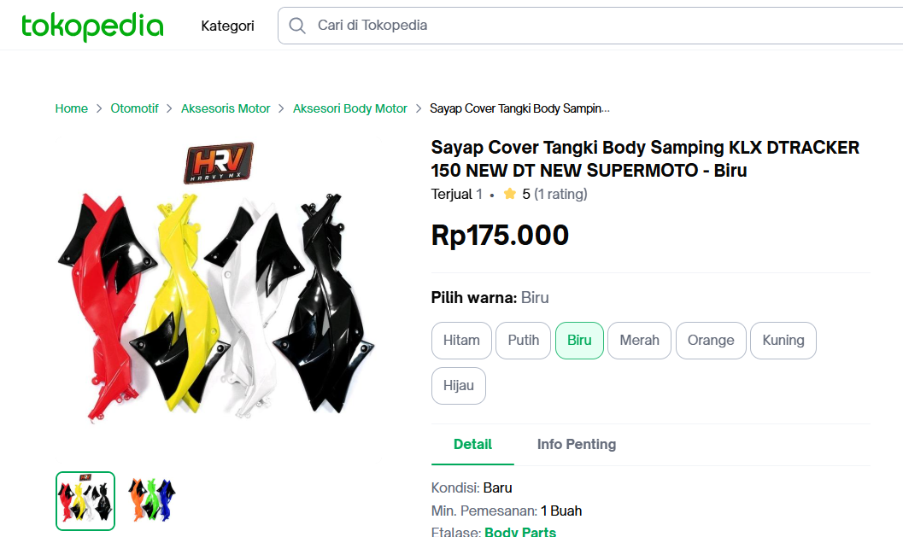The width and height of the screenshot is (903, 537).
Task: Open the Detail tab
Action: [x=472, y=444]
